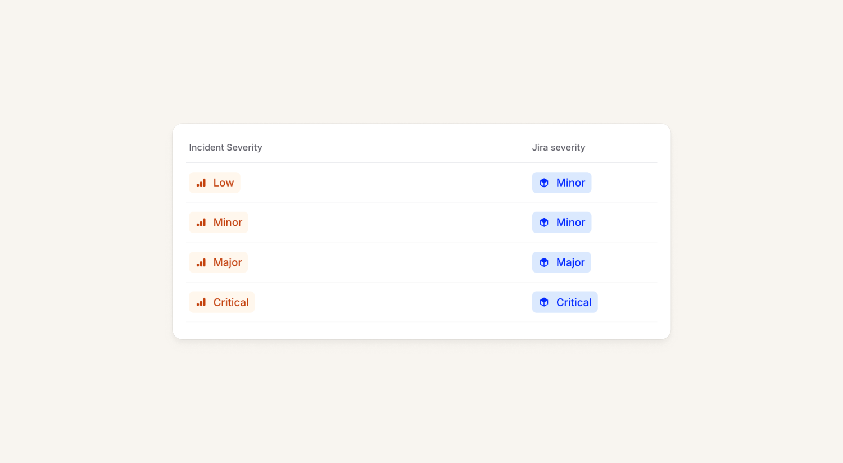Click the Jira cube icon beside blue Major
The height and width of the screenshot is (463, 843).
click(544, 263)
